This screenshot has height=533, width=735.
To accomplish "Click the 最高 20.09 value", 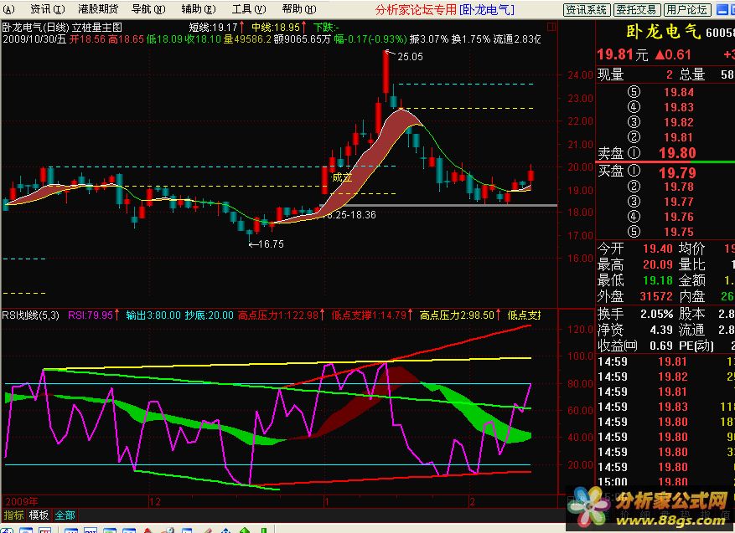I will (x=658, y=264).
